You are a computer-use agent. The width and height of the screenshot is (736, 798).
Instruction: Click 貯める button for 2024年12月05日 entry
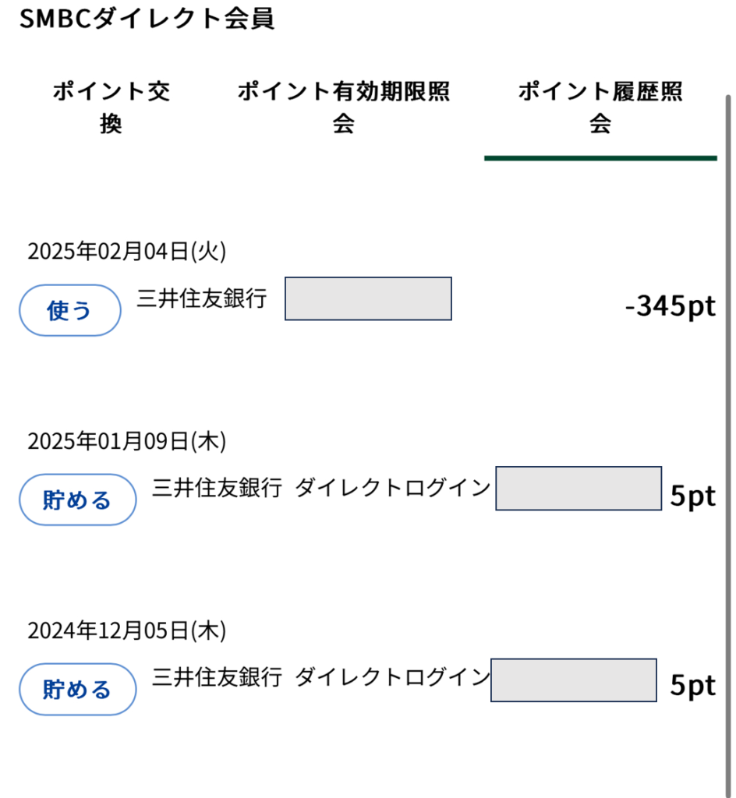click(78, 689)
